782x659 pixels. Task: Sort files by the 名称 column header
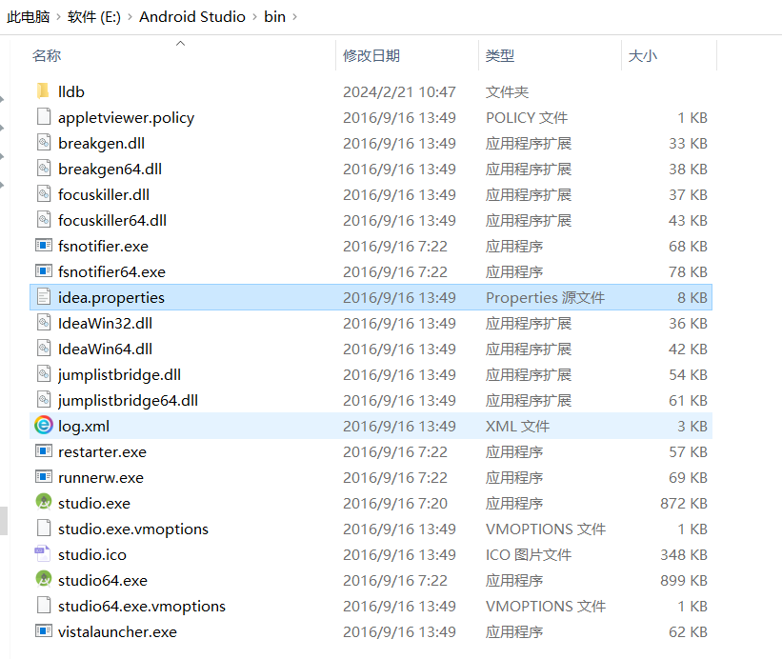(x=47, y=55)
